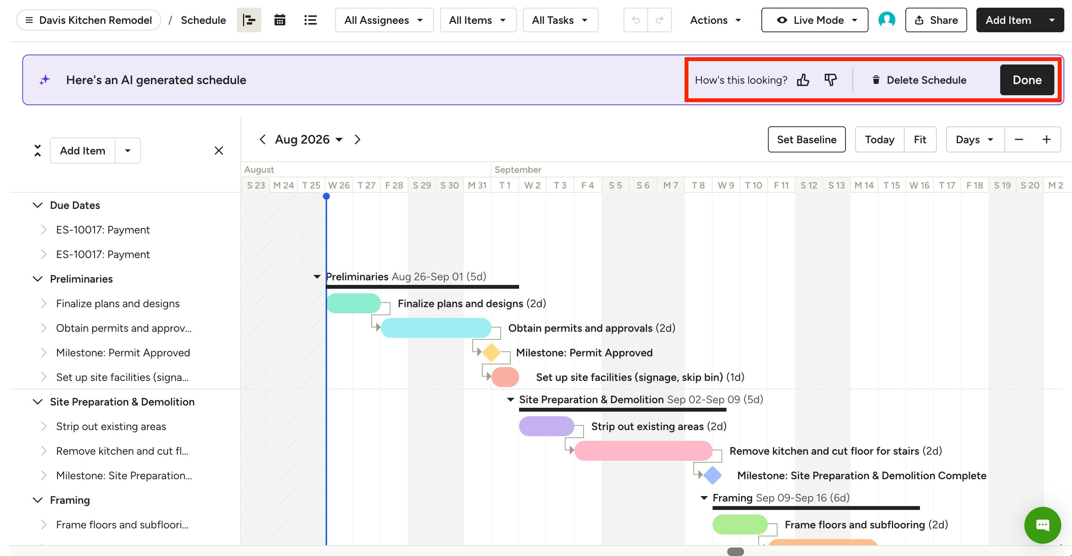
Task: Expand Milestone: Permit Approved sidebar row
Action: coord(44,352)
